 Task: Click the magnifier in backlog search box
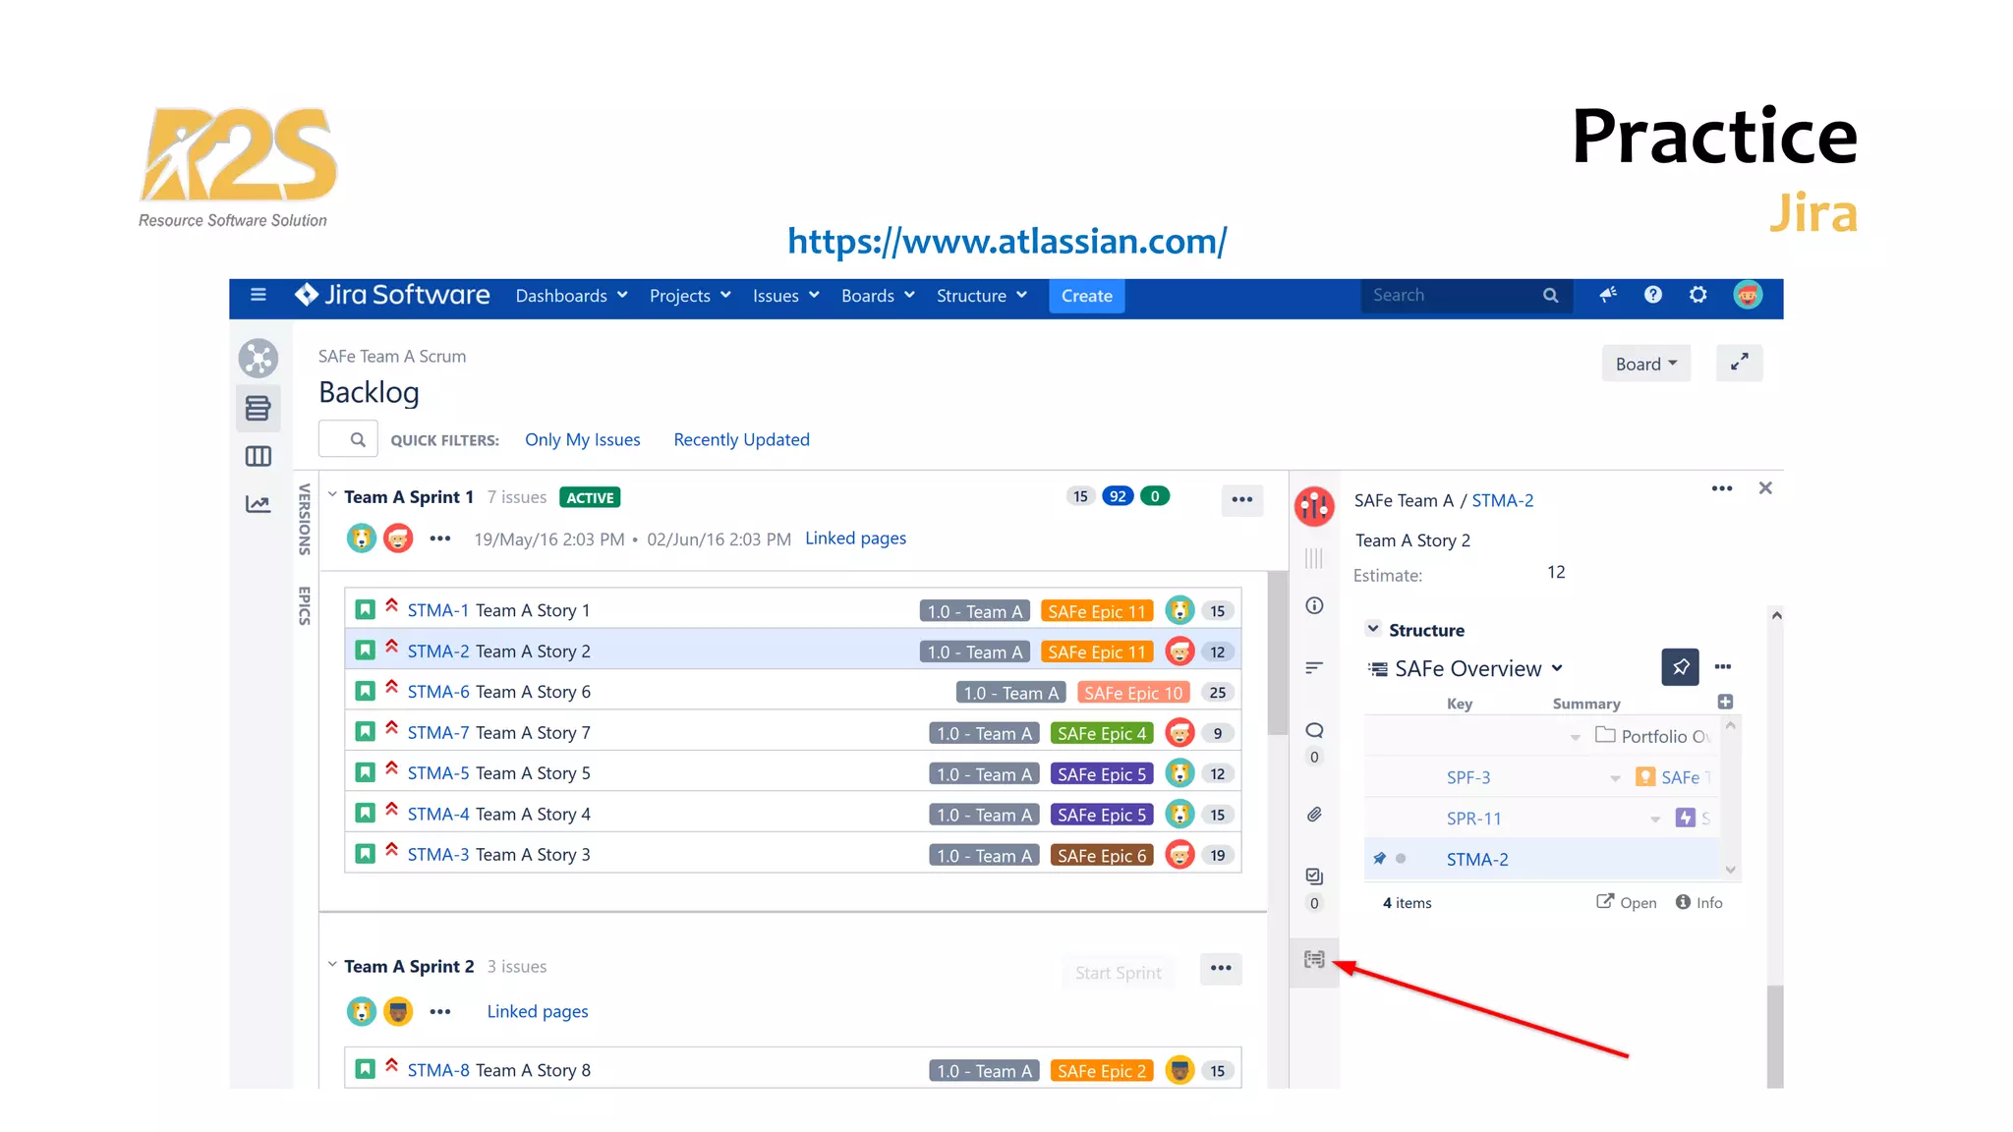click(x=358, y=439)
